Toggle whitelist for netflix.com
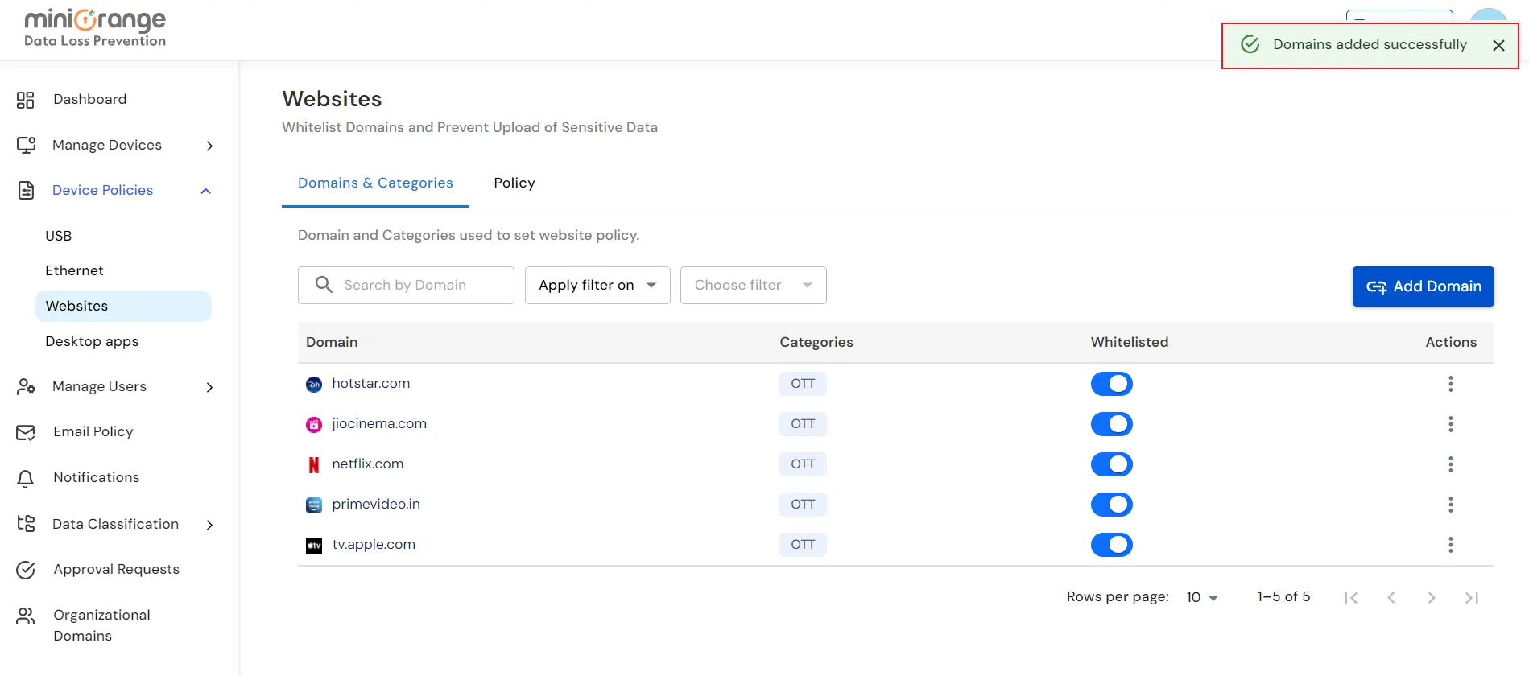Viewport: 1529px width, 676px height. (1112, 464)
